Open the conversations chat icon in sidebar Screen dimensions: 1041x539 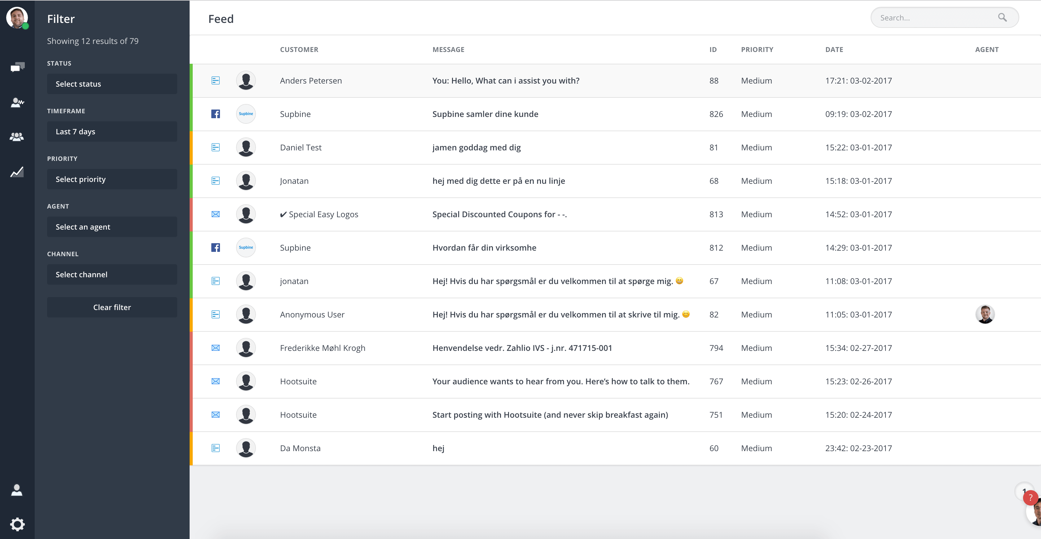[17, 67]
